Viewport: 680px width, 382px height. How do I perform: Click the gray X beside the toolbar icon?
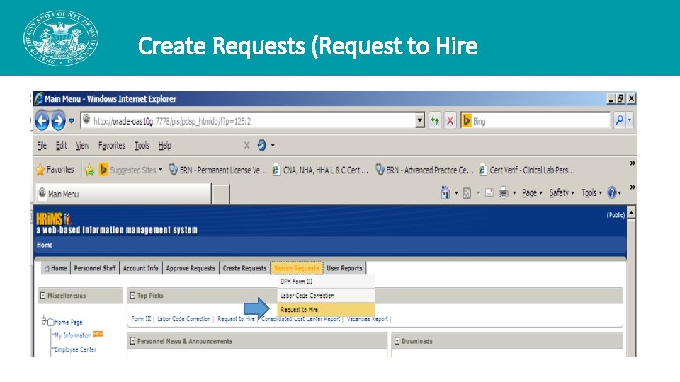coord(246,146)
